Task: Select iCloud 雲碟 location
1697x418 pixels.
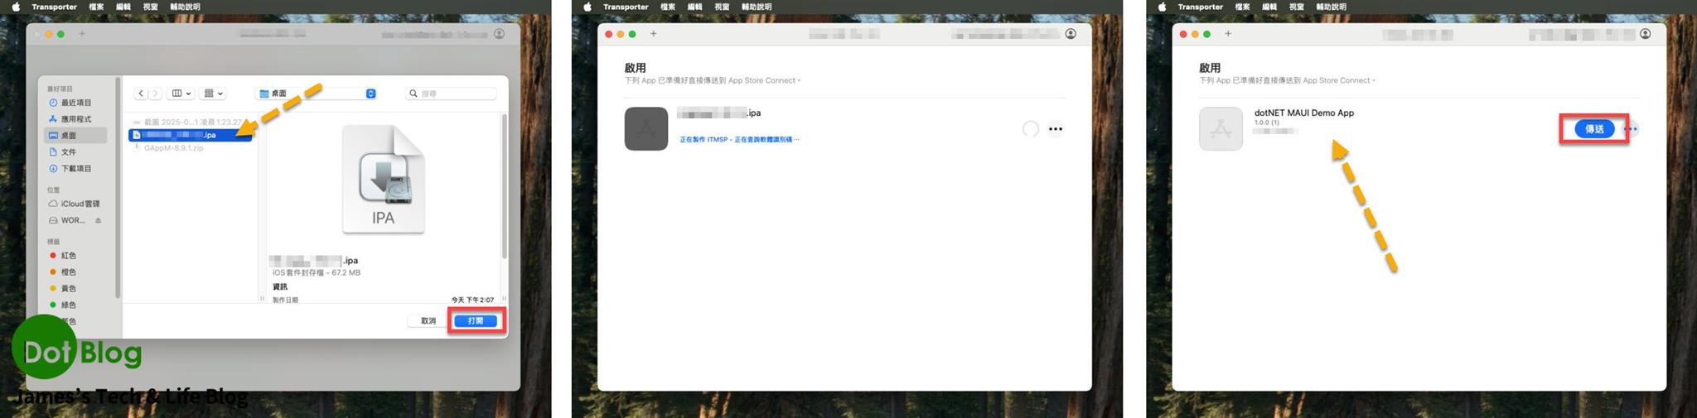Action: [x=79, y=204]
